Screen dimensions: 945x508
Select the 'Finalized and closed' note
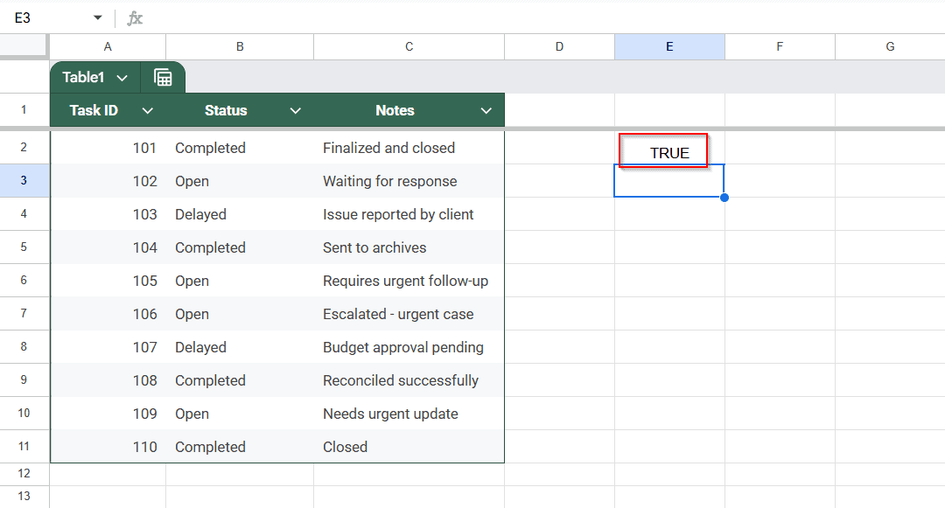409,148
